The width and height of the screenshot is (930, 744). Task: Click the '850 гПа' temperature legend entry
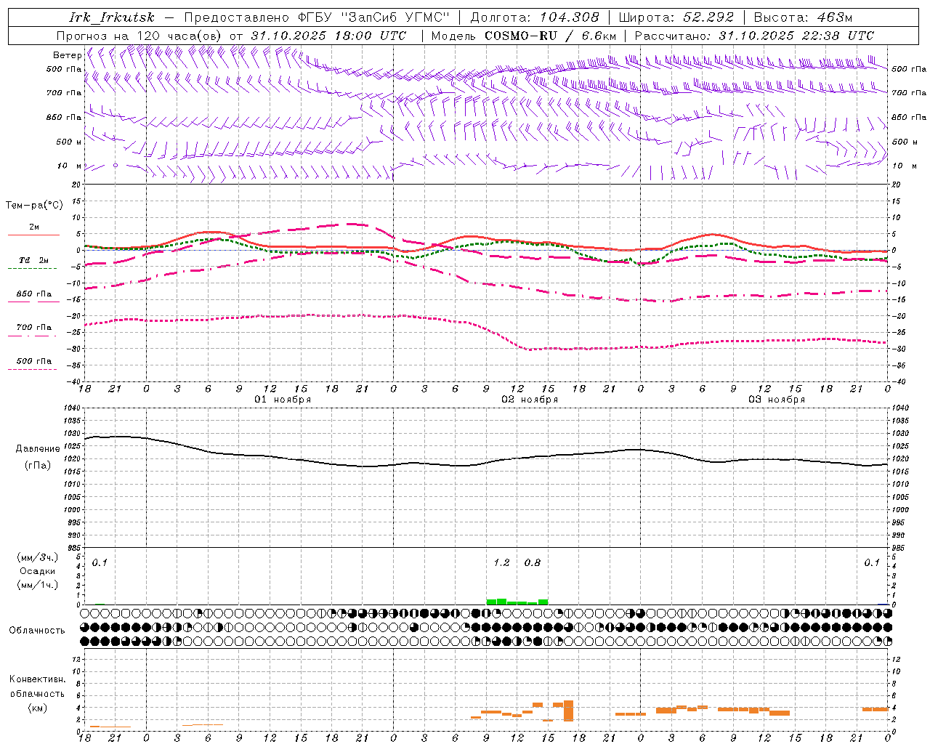pyautogui.click(x=34, y=294)
